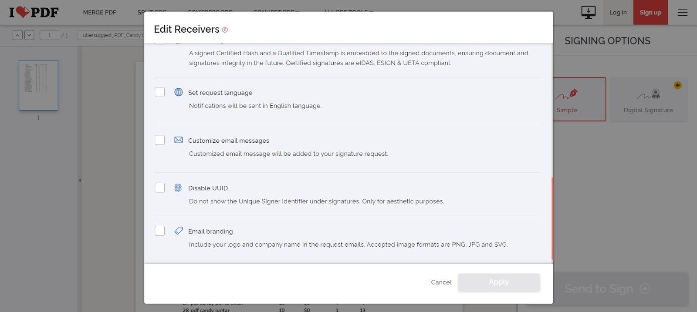The image size is (697, 312).
Task: Apply the receiver settings
Action: pos(499,282)
